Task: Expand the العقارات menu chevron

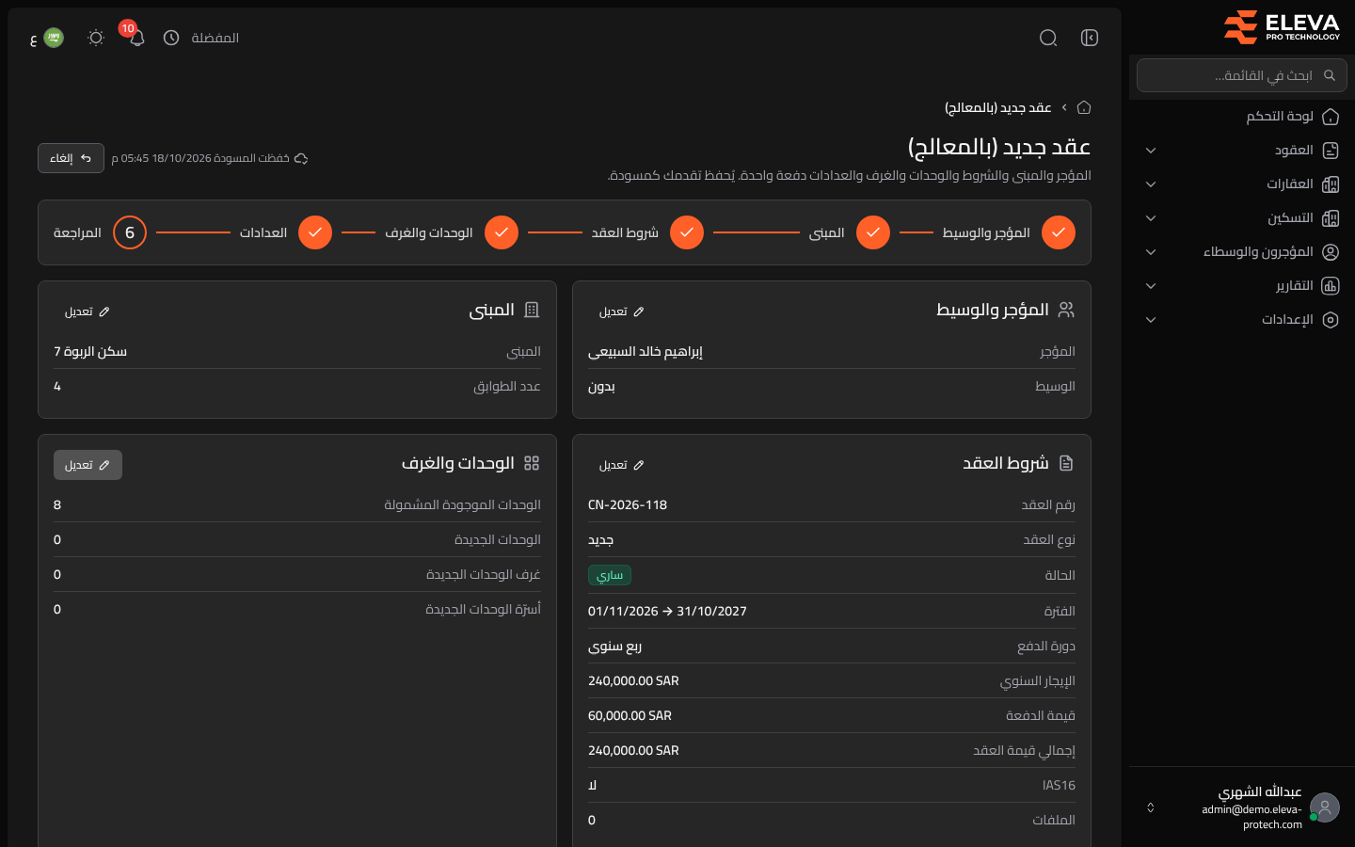Action: tap(1151, 184)
